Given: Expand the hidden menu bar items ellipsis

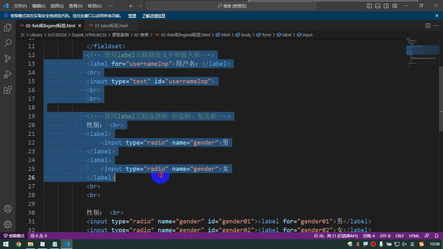Looking at the screenshot, I should point(110,6).
